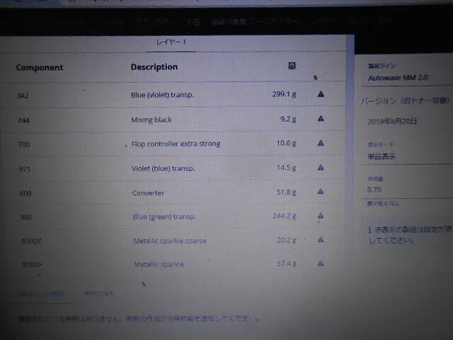Click the Metallic sparkle coarse description
Image resolution: width=453 pixels, height=340 pixels.
(x=170, y=241)
